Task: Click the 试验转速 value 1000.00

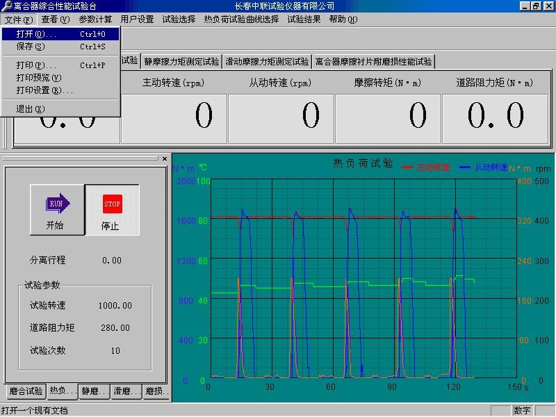Action: [x=115, y=306]
